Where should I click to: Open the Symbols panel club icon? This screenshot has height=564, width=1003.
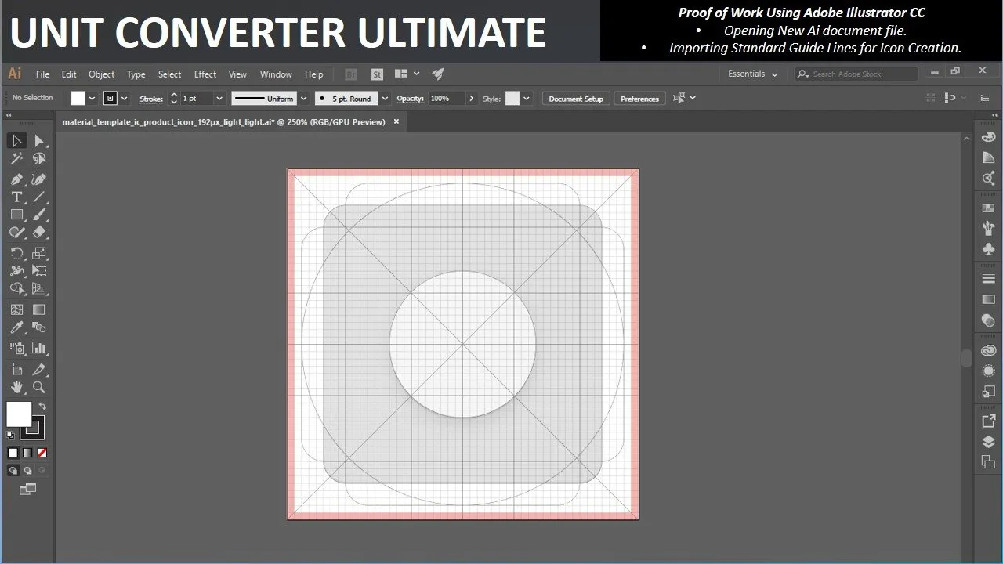[988, 249]
